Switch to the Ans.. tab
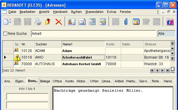This screenshot has width=178, height=110. coord(8,81)
